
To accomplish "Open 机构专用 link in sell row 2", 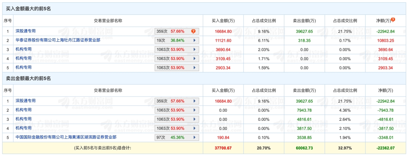I will tap(23, 110).
